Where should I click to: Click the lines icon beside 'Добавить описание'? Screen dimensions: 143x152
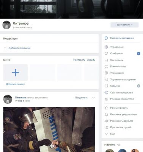[5, 48]
